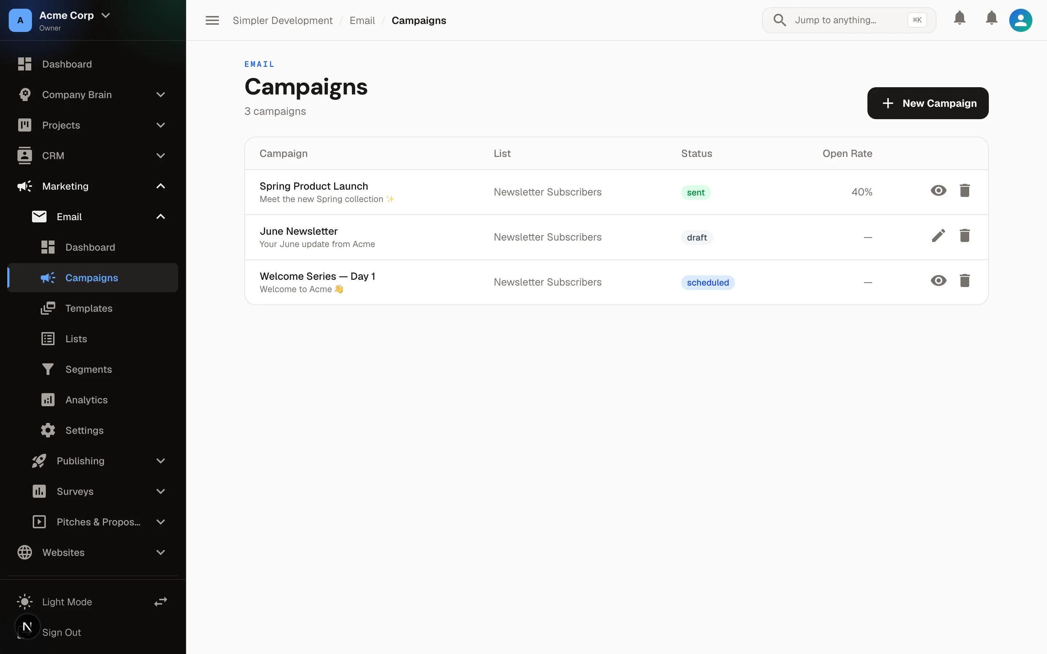
Task: Expand the Pitches & Proposals submenu
Action: pos(161,522)
